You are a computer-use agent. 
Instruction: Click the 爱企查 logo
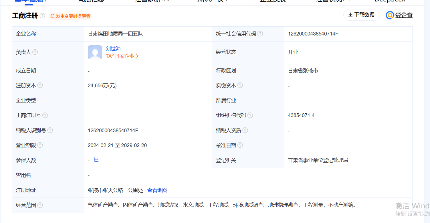399,15
